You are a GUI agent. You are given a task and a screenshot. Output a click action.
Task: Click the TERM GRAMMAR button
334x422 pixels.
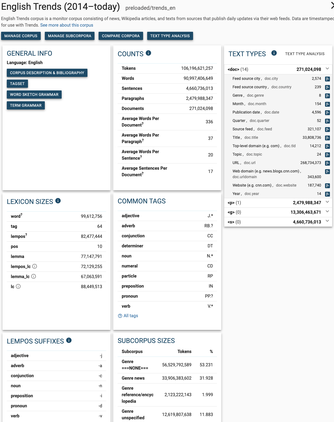point(26,105)
